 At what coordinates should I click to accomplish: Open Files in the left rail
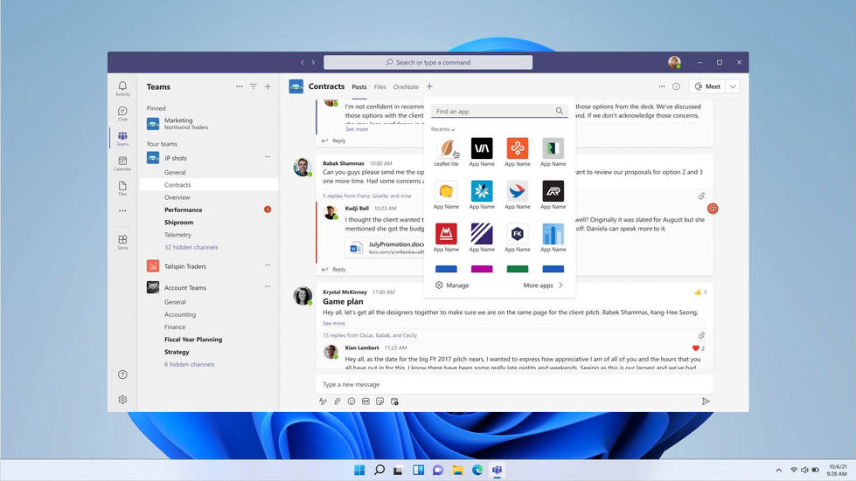pos(122,188)
